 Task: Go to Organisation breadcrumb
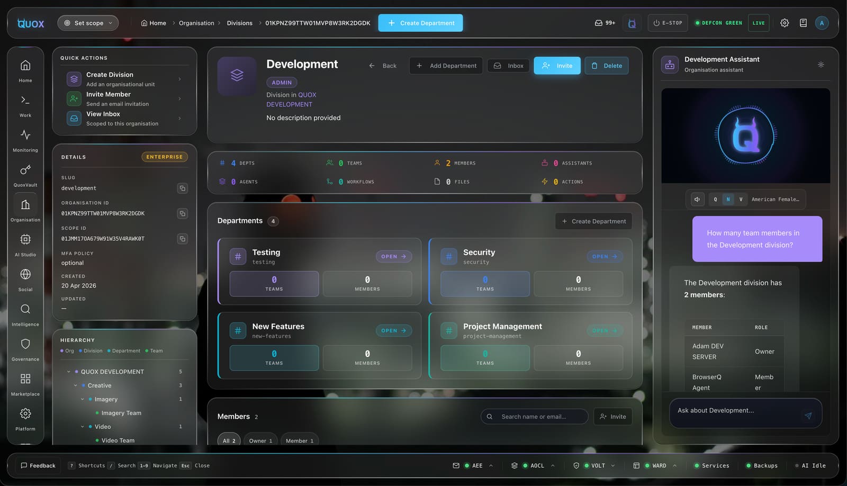[196, 23]
